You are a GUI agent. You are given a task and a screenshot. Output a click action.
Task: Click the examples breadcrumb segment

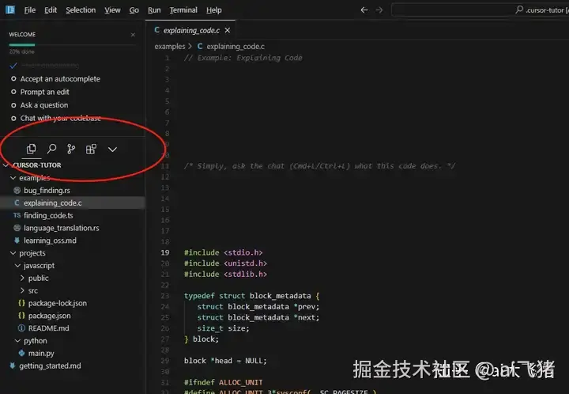[170, 47]
